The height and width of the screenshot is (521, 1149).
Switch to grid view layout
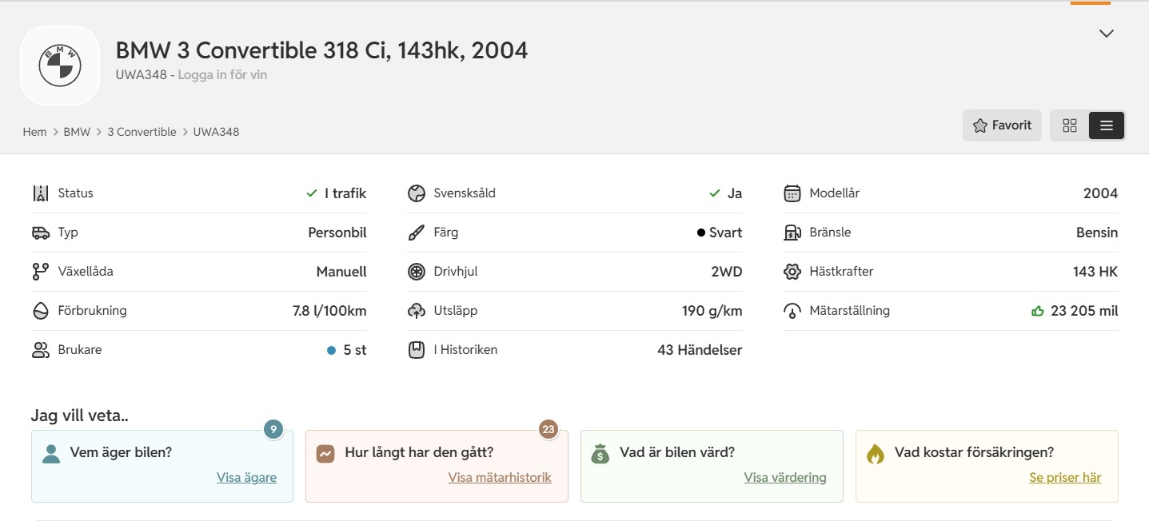point(1070,125)
